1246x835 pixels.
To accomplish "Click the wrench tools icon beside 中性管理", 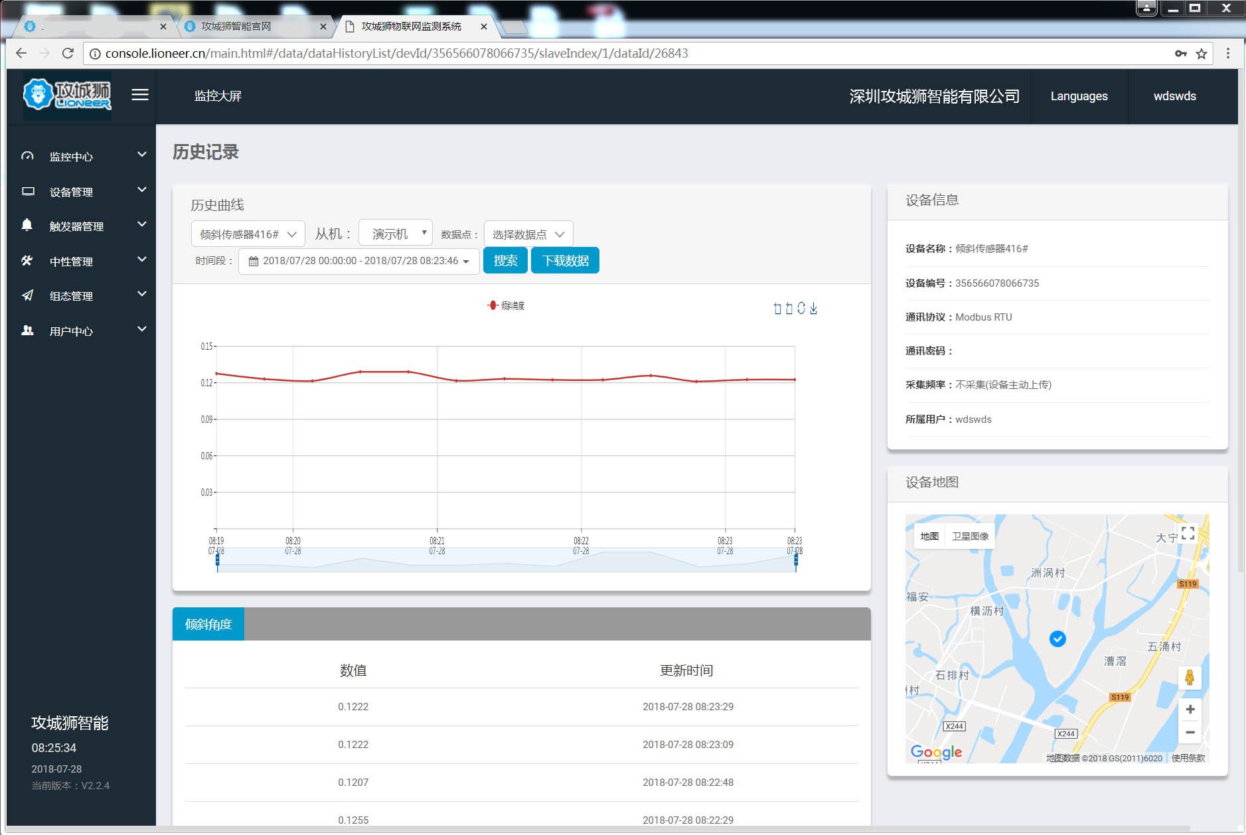I will click(27, 260).
